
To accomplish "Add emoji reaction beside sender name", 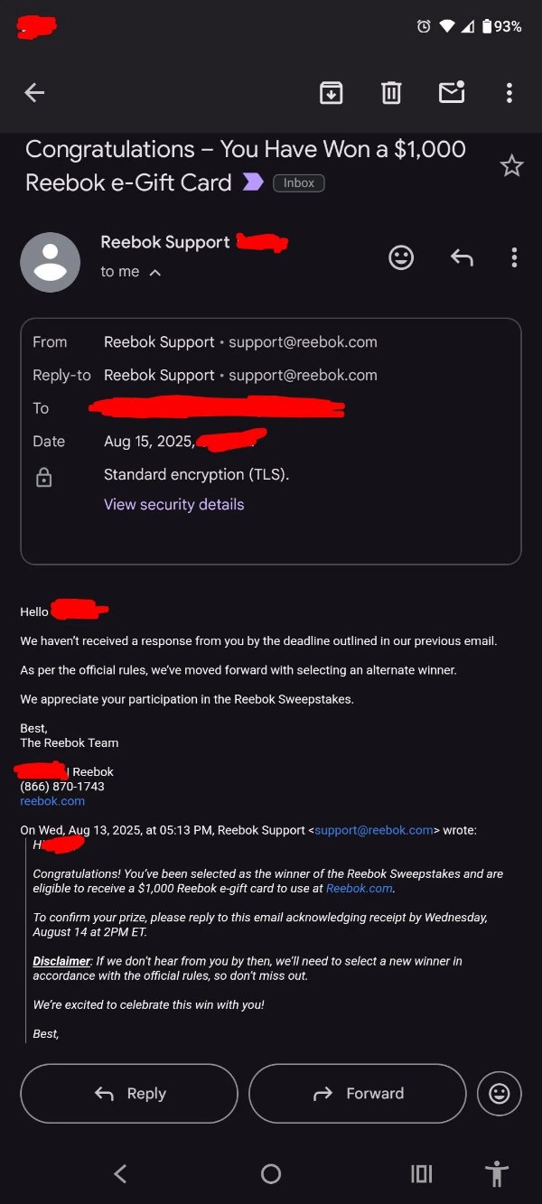I will click(x=401, y=257).
